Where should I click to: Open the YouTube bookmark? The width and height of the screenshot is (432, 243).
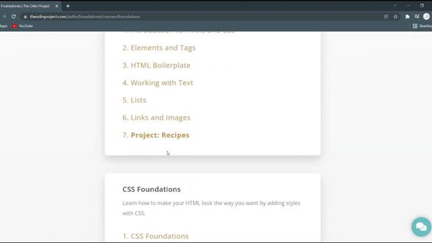(22, 26)
